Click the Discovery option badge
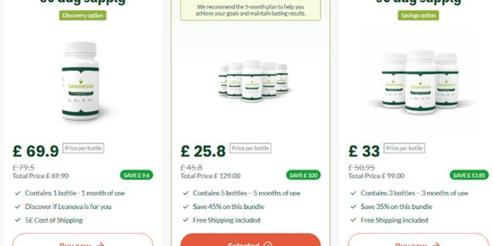The height and width of the screenshot is (246, 493). point(83,16)
